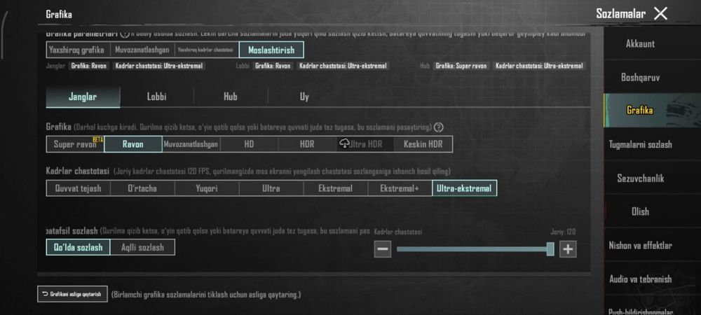
Task: Select the Moslashtirish preset
Action: (x=271, y=50)
